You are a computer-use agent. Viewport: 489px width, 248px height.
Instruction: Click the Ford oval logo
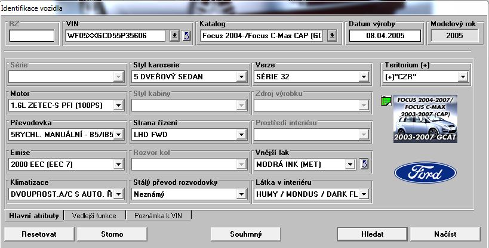(x=425, y=173)
